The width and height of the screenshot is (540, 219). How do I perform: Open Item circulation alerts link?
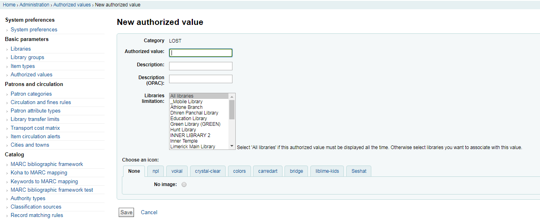[x=35, y=137]
